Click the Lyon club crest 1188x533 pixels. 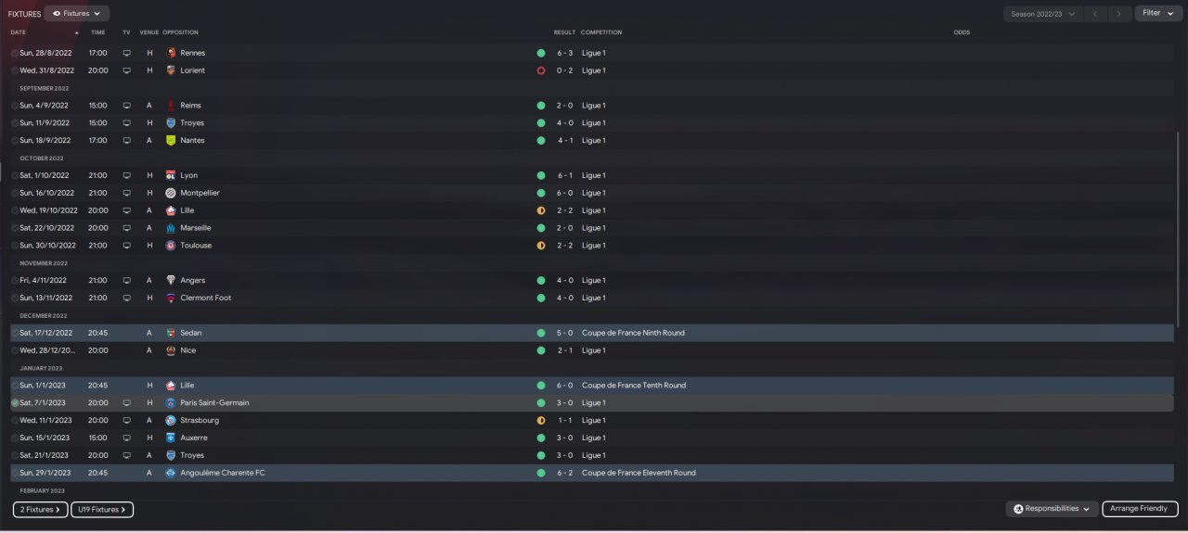tap(171, 175)
